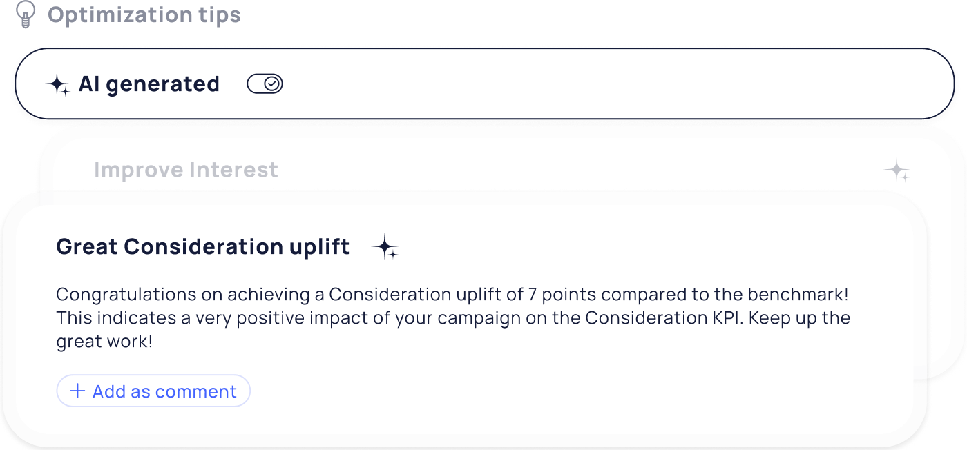Viewport: 967px width, 450px height.
Task: Click the plus icon in Add as comment
Action: click(x=78, y=391)
